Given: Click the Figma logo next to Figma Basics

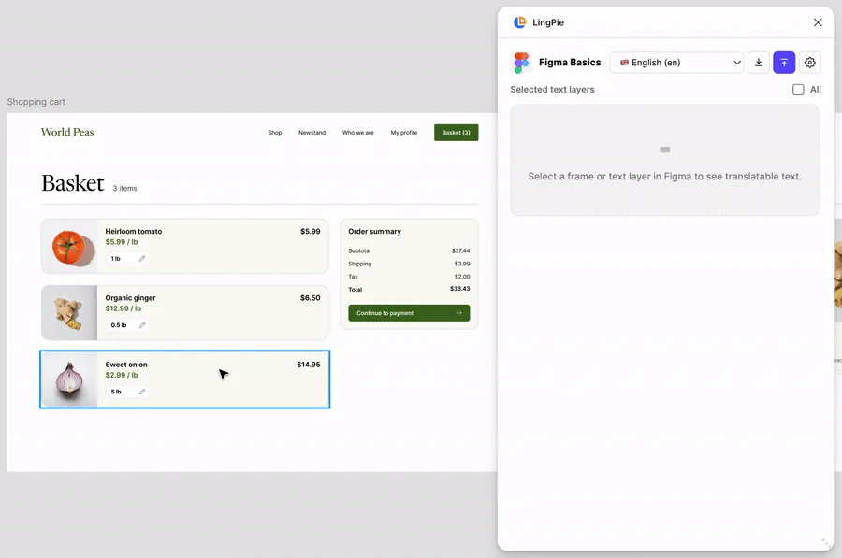Looking at the screenshot, I should coord(521,63).
